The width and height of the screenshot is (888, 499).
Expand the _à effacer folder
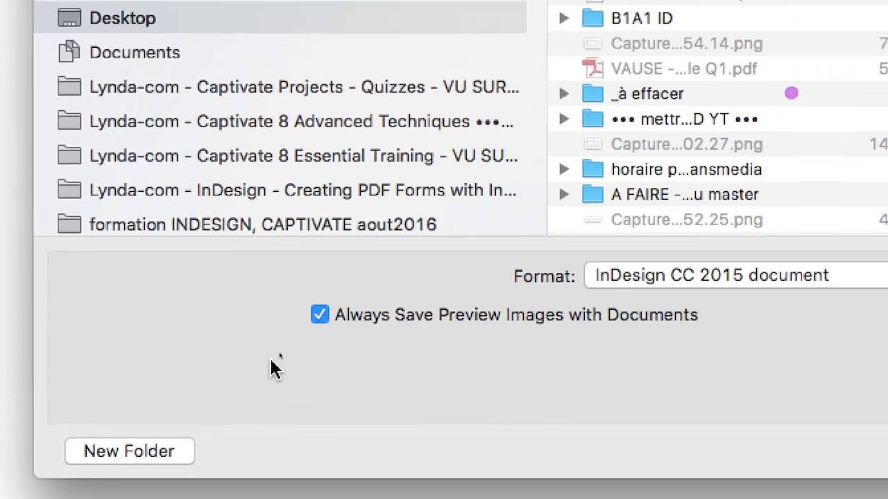(564, 94)
